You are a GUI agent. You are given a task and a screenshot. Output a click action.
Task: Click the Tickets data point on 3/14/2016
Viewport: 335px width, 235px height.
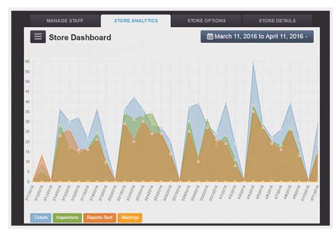[60, 110]
